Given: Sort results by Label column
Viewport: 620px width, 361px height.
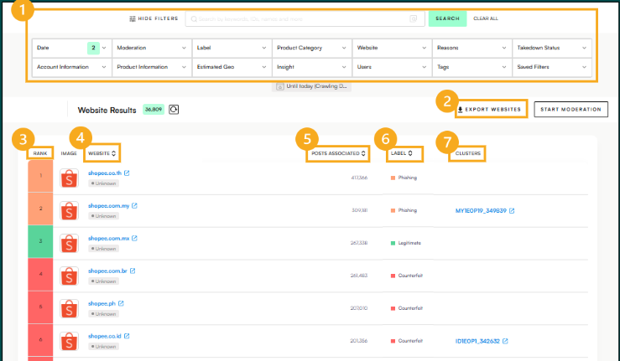Looking at the screenshot, I should click(409, 153).
